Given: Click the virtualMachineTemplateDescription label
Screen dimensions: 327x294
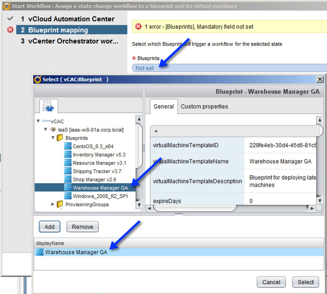Looking at the screenshot, I should [x=197, y=181].
